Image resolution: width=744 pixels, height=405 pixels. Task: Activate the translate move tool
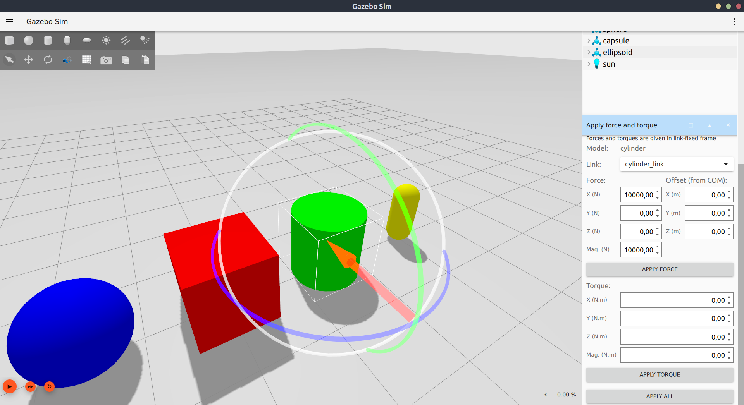29,60
